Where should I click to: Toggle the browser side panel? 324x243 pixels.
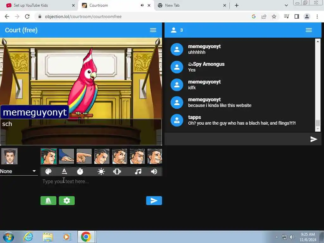[297, 16]
